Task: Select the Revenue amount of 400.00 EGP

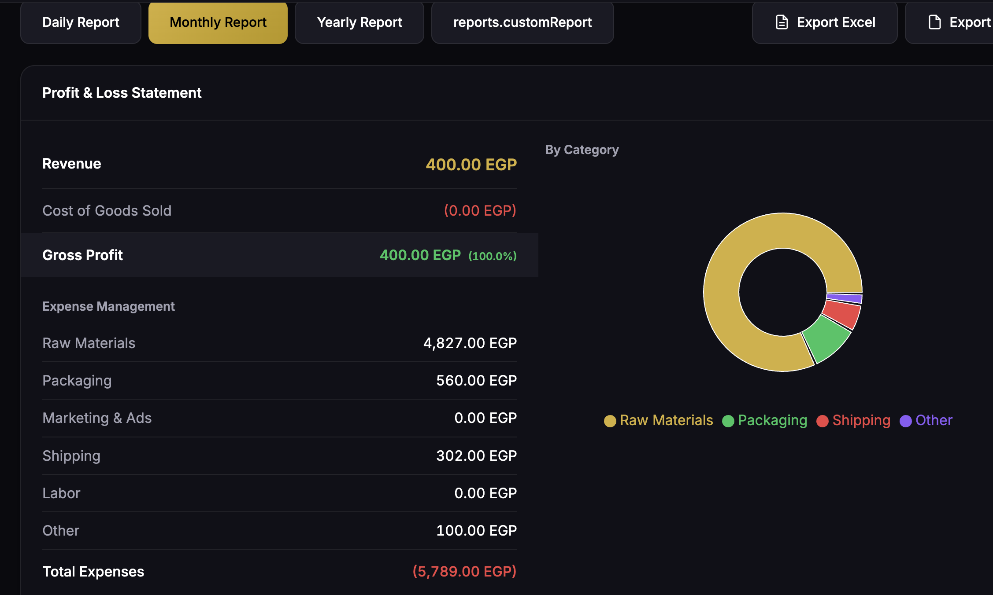Action: point(471,164)
